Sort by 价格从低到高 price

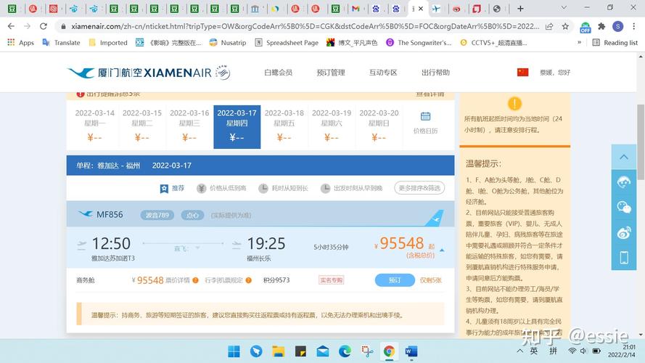click(x=222, y=188)
